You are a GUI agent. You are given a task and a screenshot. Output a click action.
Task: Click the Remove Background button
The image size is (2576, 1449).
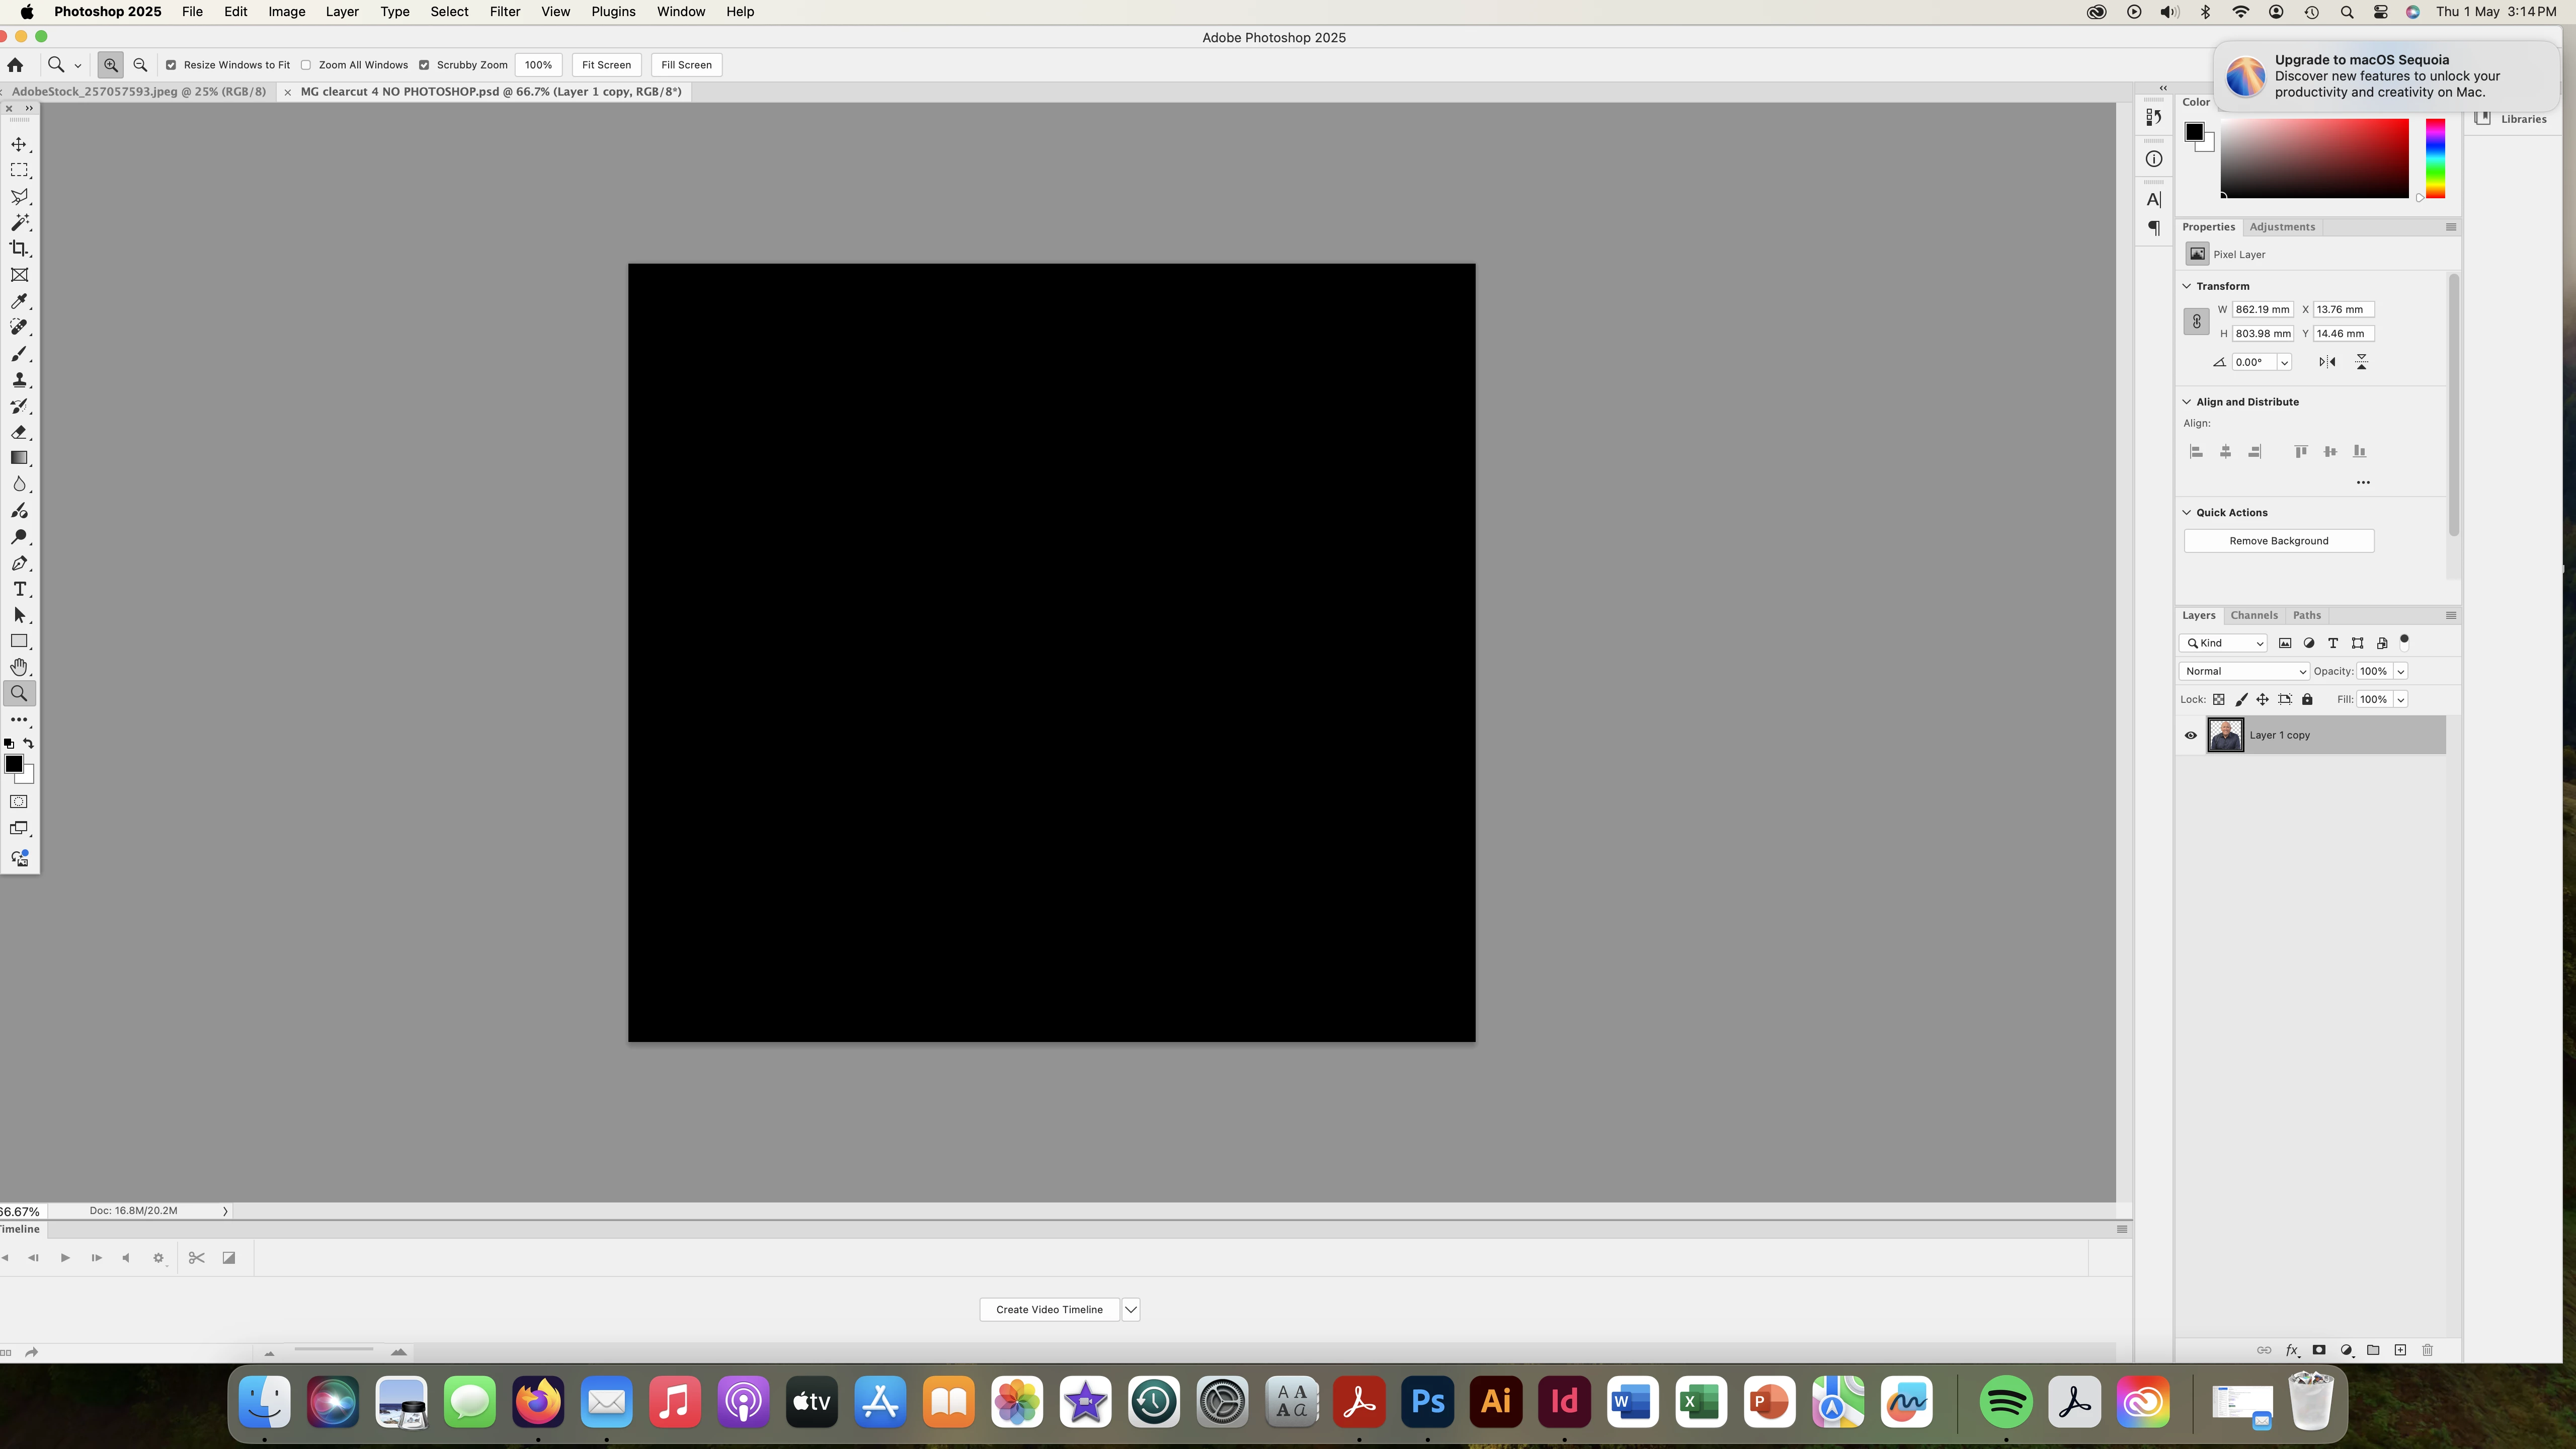[x=2278, y=541]
